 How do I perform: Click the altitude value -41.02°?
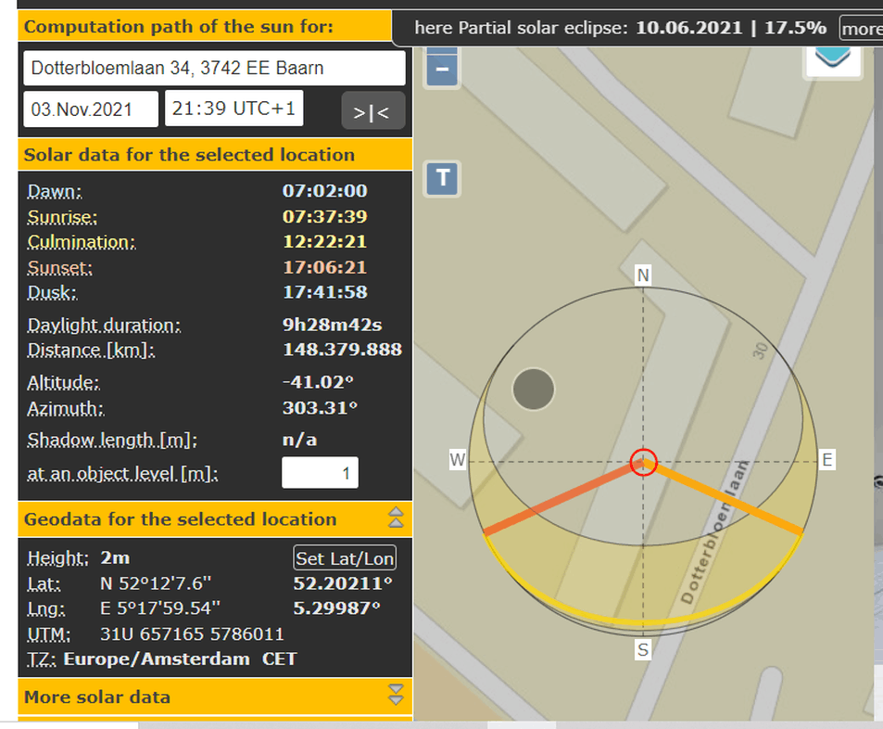[x=318, y=382]
